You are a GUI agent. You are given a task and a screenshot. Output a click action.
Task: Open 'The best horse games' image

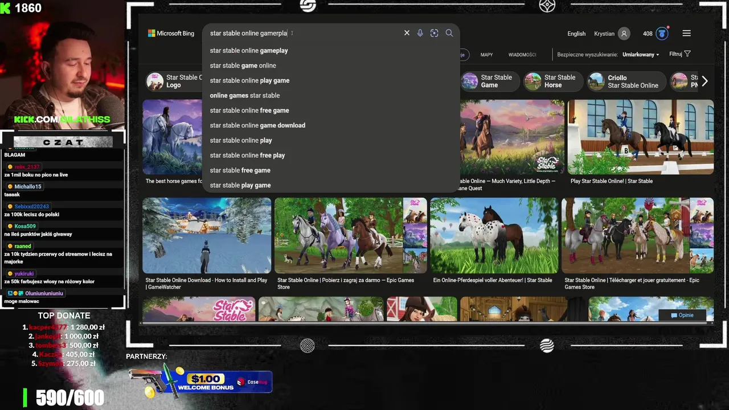click(172, 137)
